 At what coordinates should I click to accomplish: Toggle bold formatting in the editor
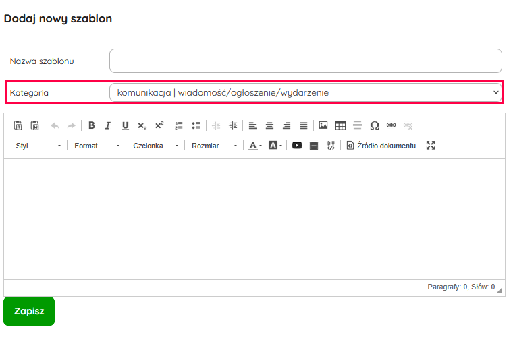(92, 125)
